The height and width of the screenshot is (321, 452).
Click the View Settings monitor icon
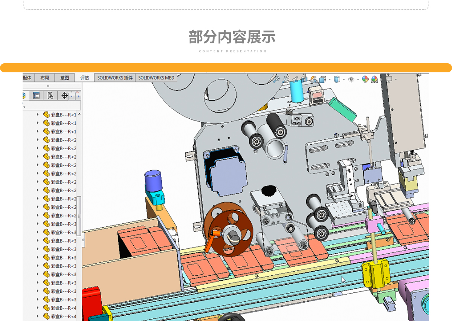coord(390,79)
